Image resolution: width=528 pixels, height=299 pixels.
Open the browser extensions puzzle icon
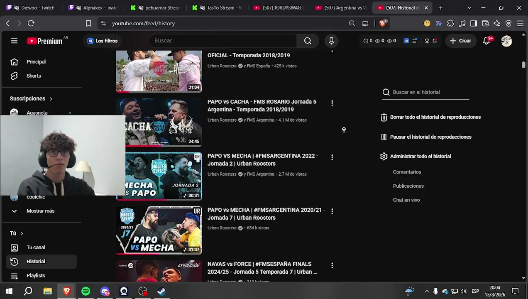(450, 23)
